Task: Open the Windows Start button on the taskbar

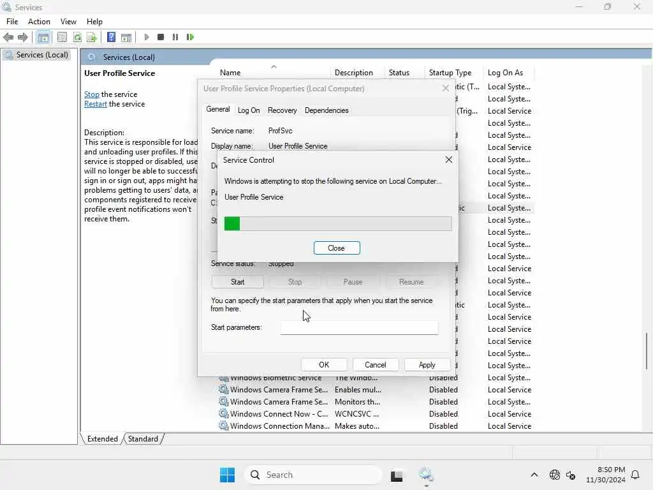Action: coord(228,475)
